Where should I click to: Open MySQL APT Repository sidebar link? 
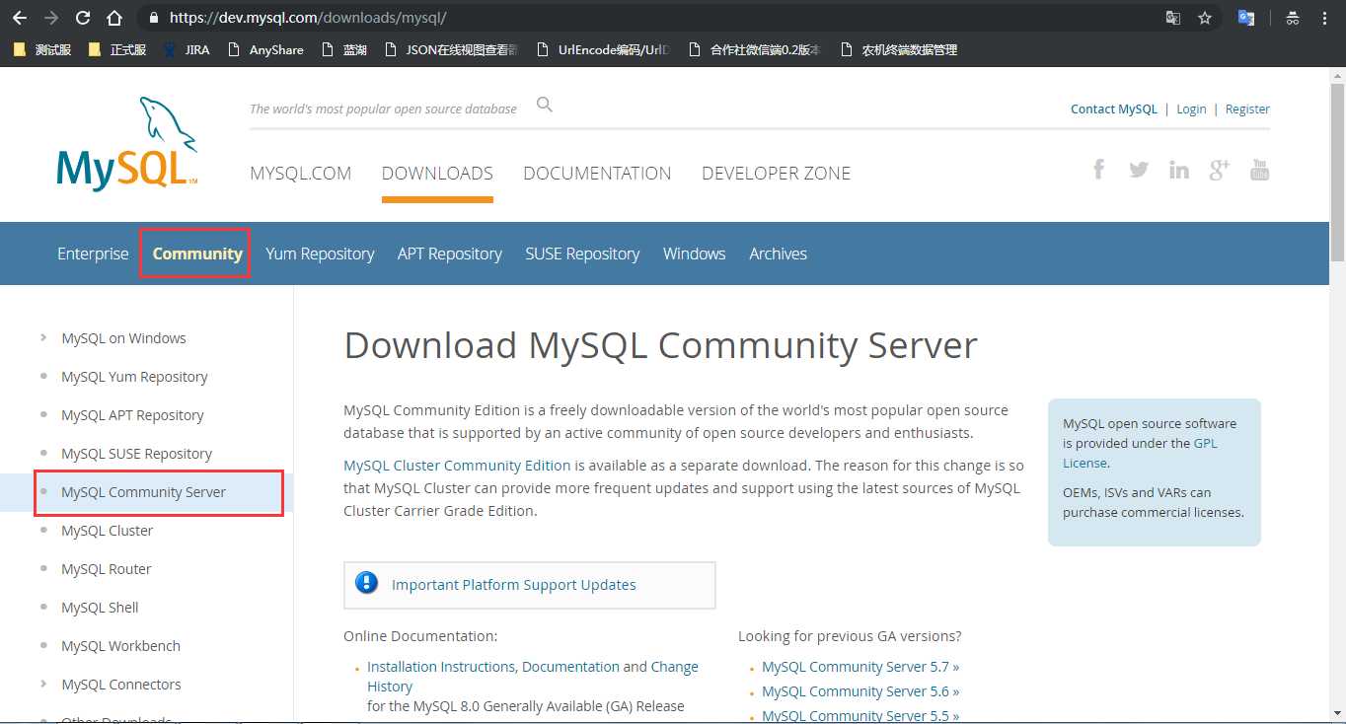click(x=132, y=414)
